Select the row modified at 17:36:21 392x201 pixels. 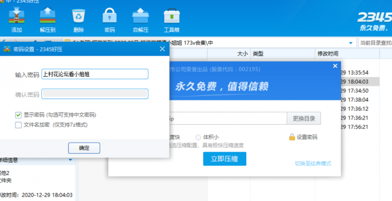click(360, 117)
